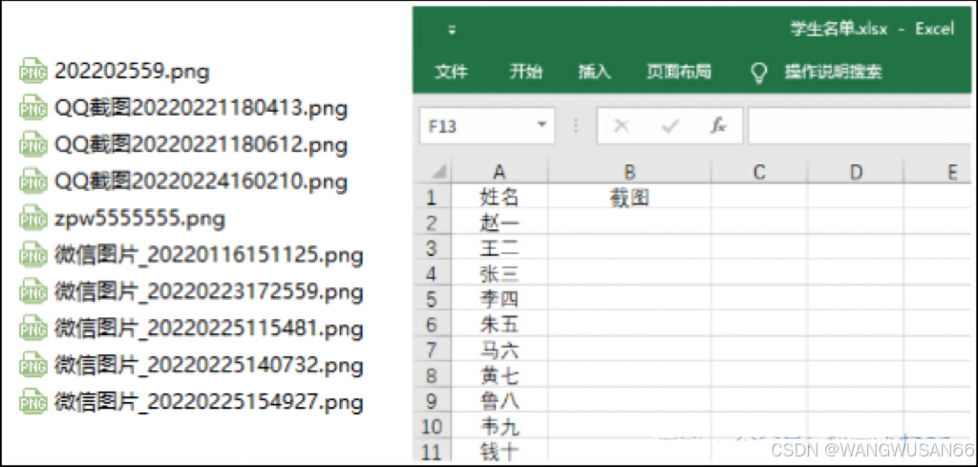The image size is (978, 467).
Task: Click the PNG icon beside 202202559.png
Action: [x=33, y=72]
